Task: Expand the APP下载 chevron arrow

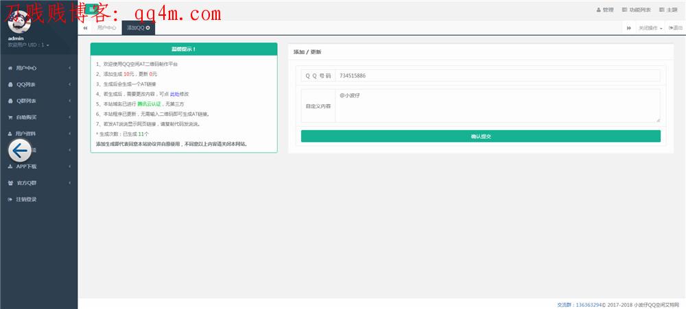Action: coord(69,166)
